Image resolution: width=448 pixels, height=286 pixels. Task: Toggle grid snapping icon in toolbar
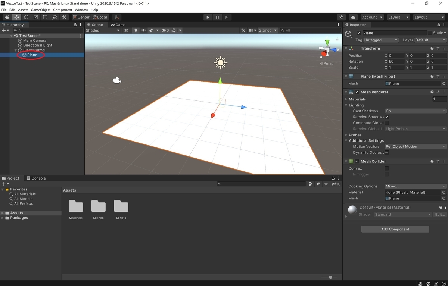click(x=117, y=17)
